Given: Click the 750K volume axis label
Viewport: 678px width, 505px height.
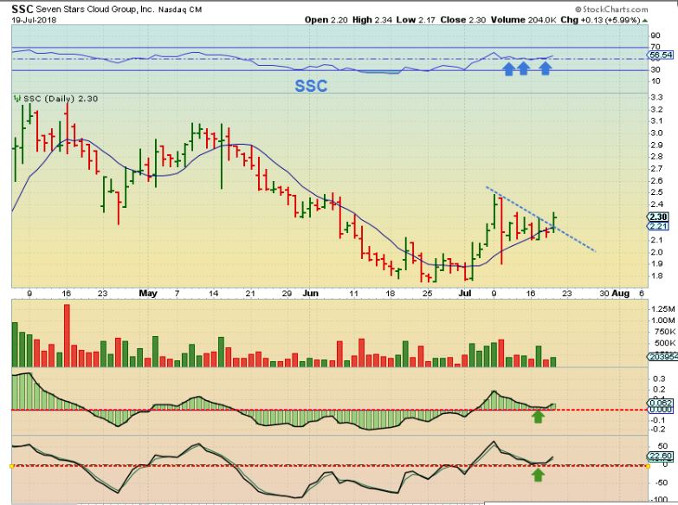Looking at the screenshot, I should [x=663, y=332].
